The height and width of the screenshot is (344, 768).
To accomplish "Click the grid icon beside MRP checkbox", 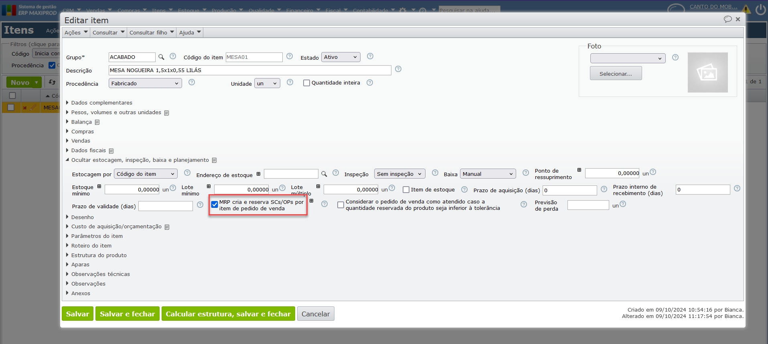I will coord(311,201).
